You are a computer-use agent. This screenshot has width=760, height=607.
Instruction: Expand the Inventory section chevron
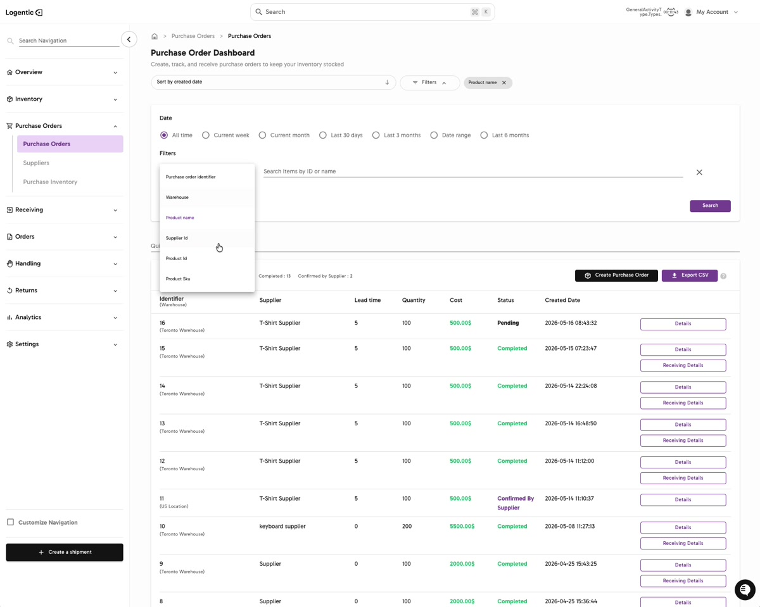pos(115,99)
